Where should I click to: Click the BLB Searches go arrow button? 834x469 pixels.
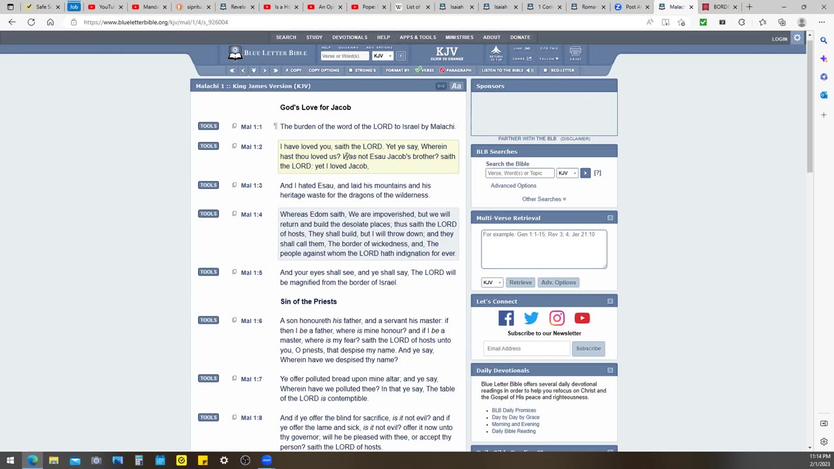(585, 173)
